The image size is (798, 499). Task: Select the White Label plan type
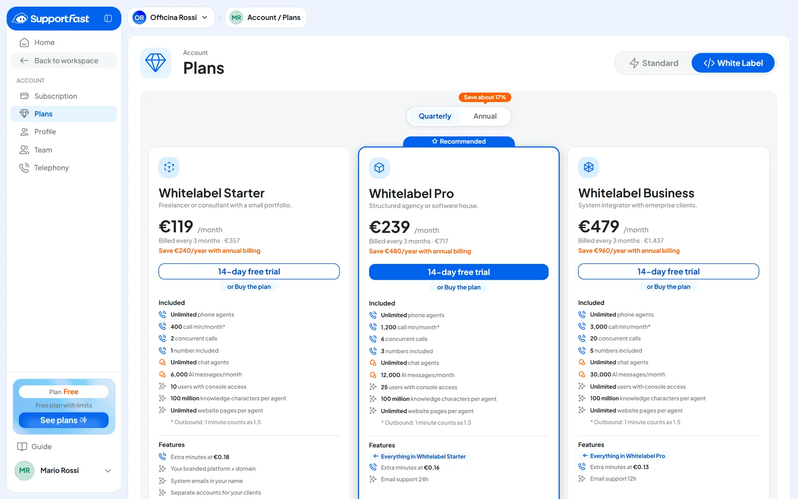tap(733, 63)
